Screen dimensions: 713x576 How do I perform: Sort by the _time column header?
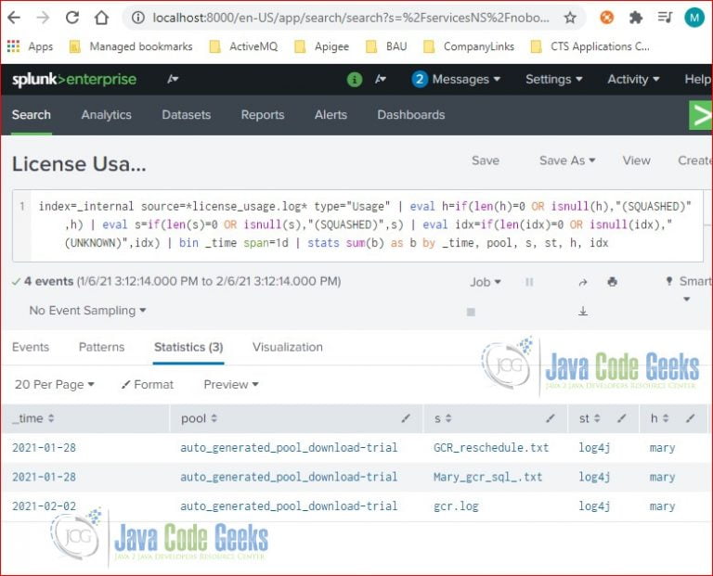click(33, 418)
